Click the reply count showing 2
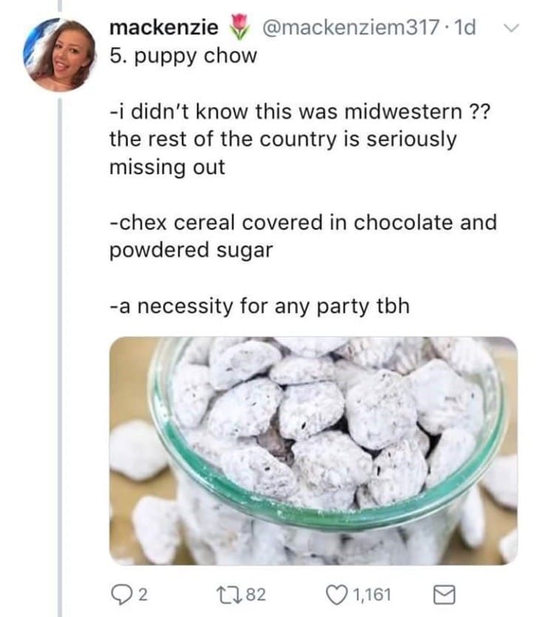Viewport: 541px width, 617px height. click(143, 594)
